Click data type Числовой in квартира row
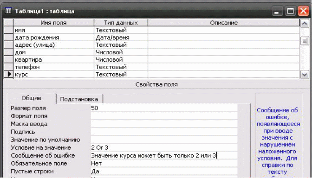The image size is (312, 178). pos(121,60)
